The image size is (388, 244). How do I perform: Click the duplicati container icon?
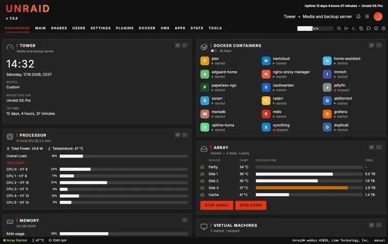click(x=327, y=127)
